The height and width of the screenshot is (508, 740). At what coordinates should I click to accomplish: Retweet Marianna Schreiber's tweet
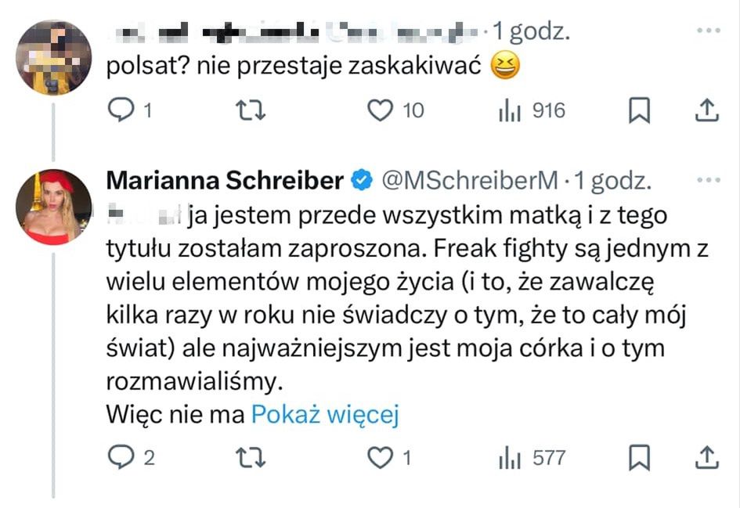[251, 457]
